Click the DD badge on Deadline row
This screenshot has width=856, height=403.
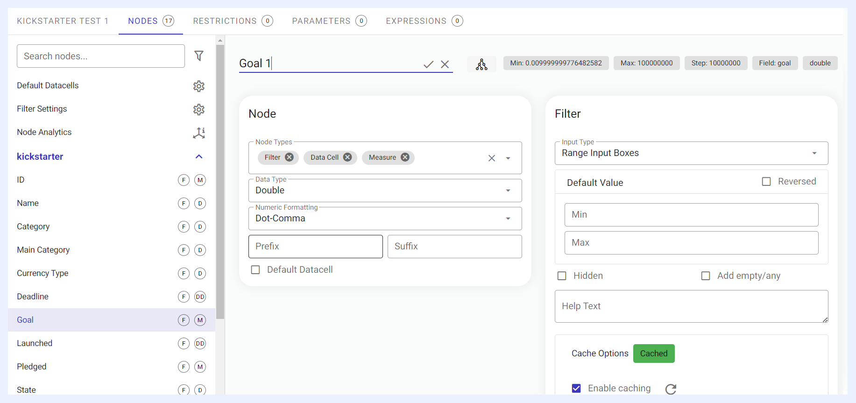coord(200,297)
